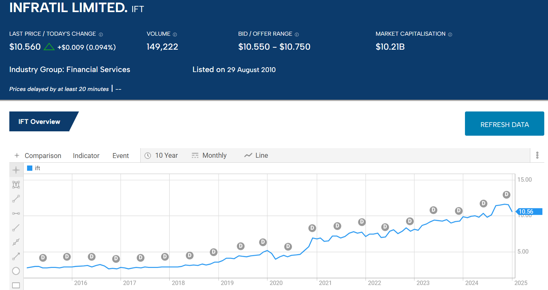Click the 2024 year label on x-axis
Image resolution: width=548 pixels, height=290 pixels.
pos(472,283)
